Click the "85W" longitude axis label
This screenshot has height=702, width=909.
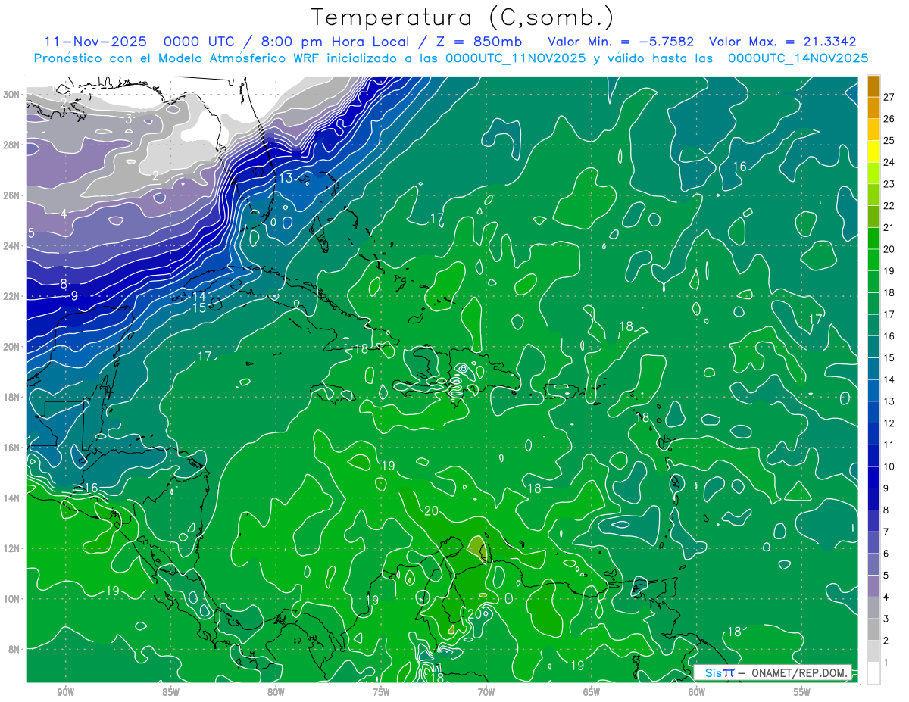[170, 693]
